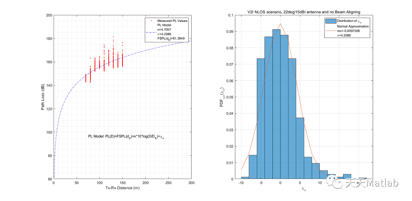
Task: Select the leftmost short histogram bar at -10
Action: [245, 178]
